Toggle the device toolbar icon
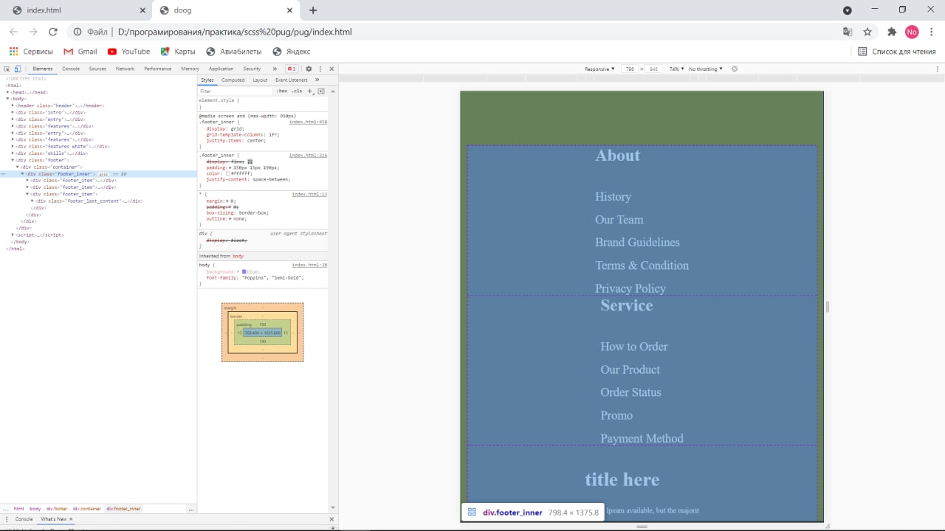The width and height of the screenshot is (945, 531). click(x=18, y=69)
